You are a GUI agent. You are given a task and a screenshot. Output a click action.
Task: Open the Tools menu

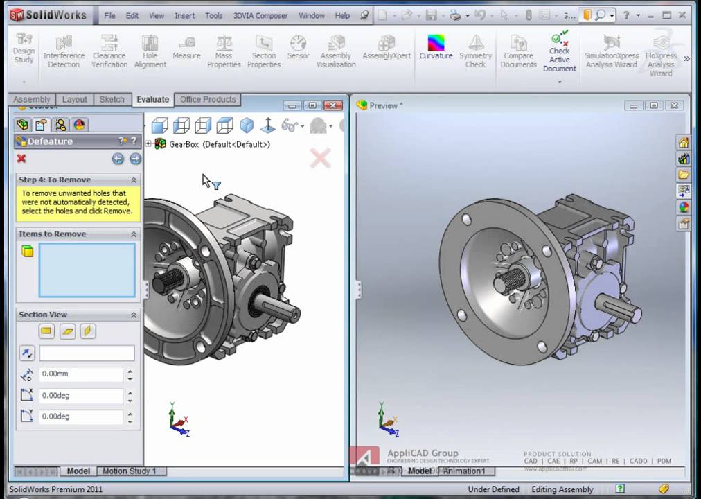pos(214,16)
